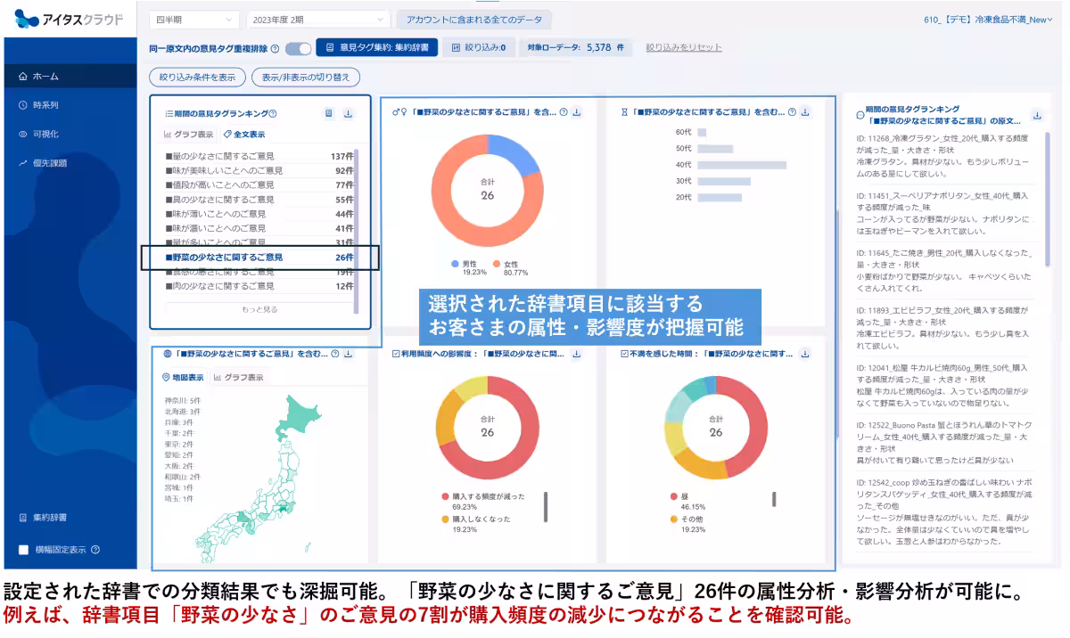1070x638 pixels.
Task: Toggle 同一原文内の意見タグ重複排除 switch
Action: click(298, 48)
